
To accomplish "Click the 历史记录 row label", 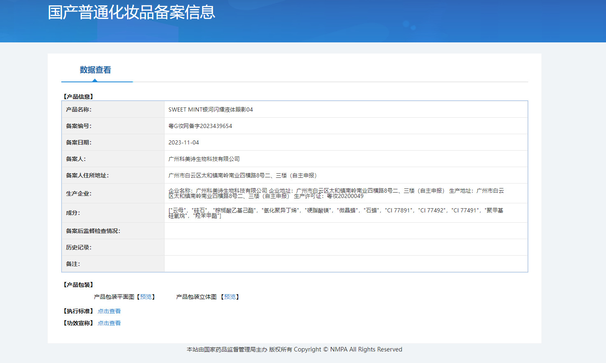I will click(79, 247).
